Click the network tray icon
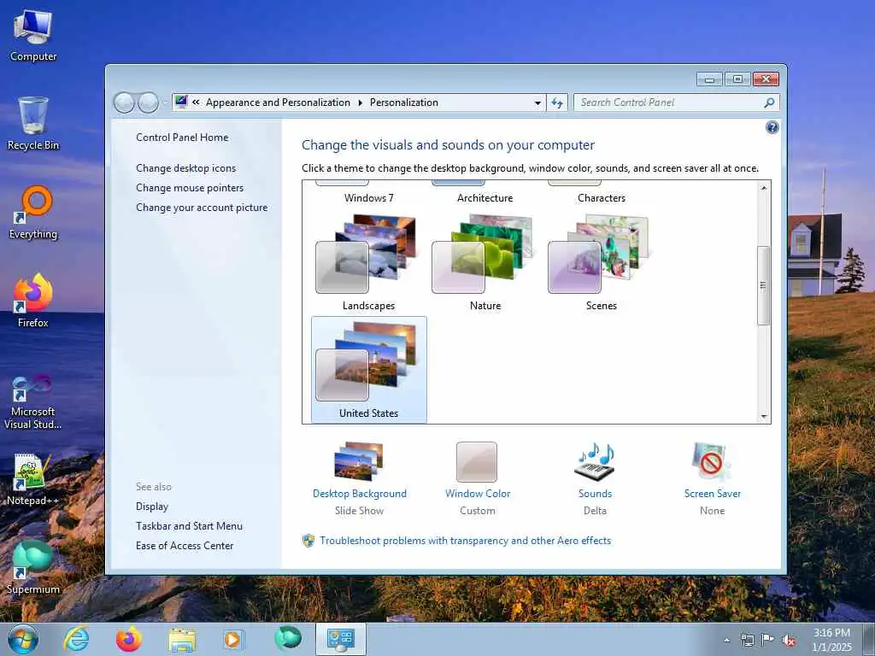 pos(747,640)
